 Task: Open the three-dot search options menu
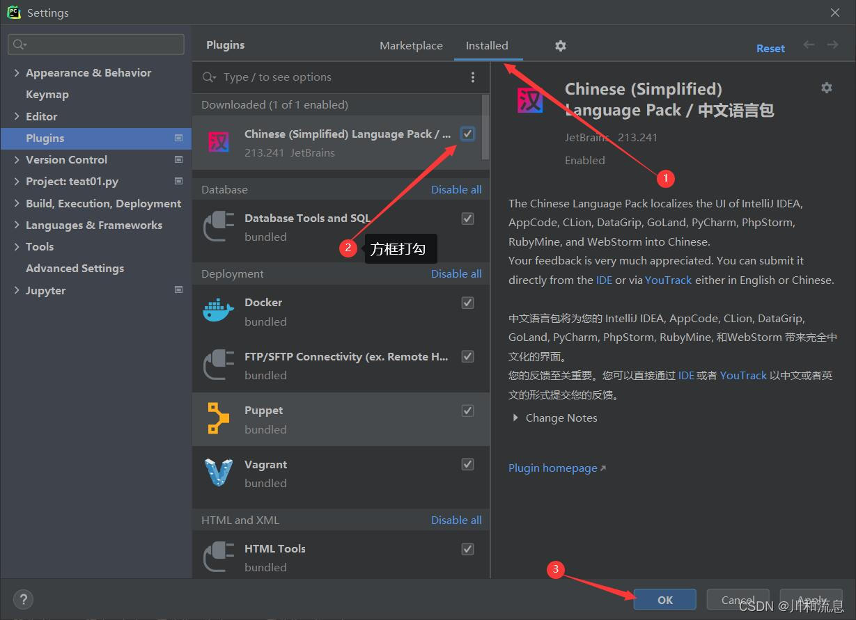473,77
